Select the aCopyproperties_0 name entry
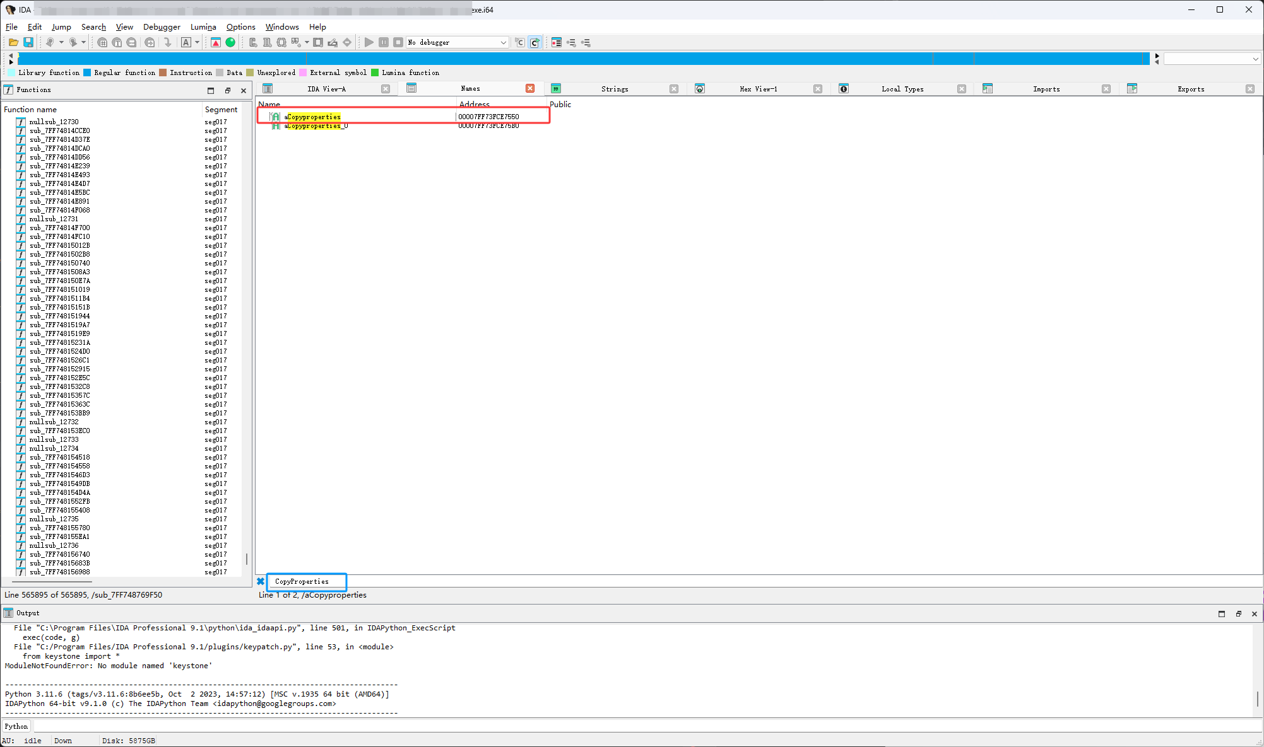The width and height of the screenshot is (1264, 747). click(x=316, y=126)
